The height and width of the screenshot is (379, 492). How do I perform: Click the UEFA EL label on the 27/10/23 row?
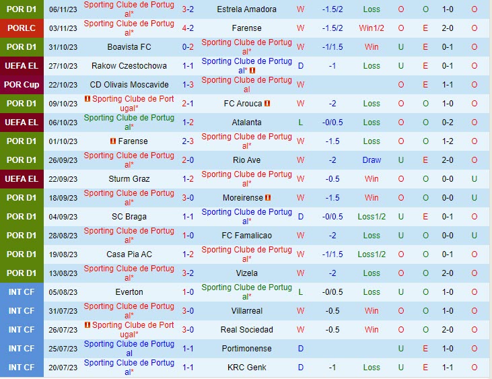click(22, 66)
